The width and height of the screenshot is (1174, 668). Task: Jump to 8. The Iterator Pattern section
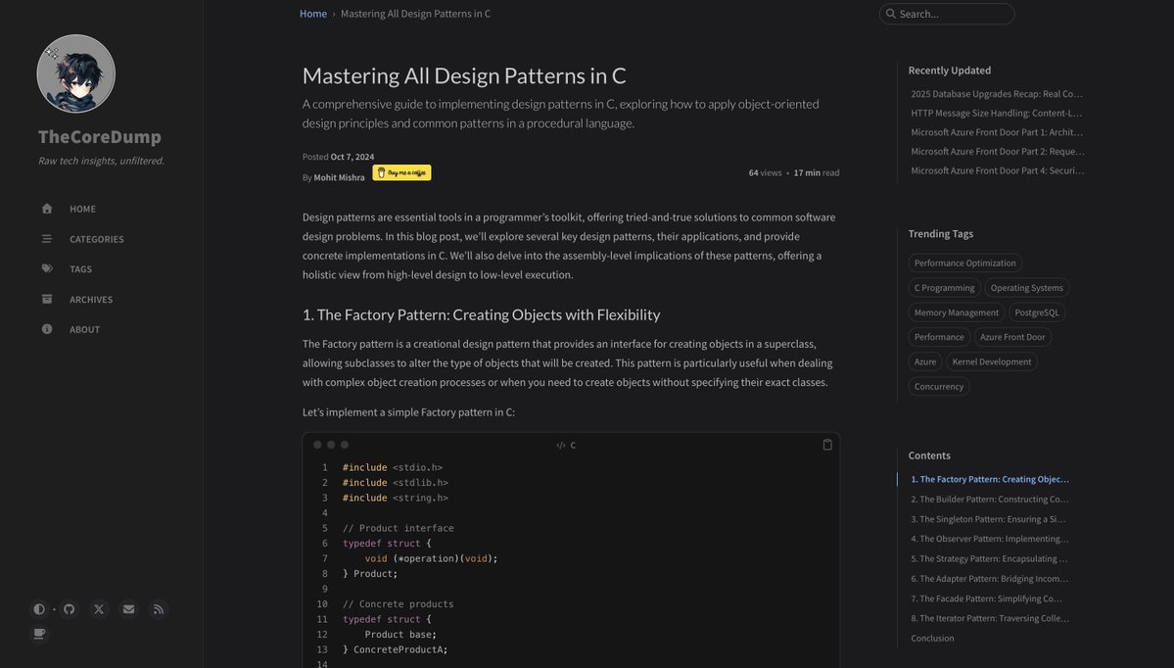tap(990, 618)
